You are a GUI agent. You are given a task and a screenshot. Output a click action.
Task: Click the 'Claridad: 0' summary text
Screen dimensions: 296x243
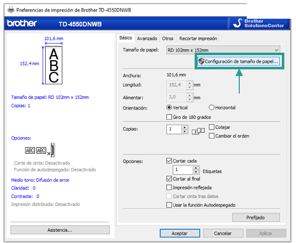(23, 188)
